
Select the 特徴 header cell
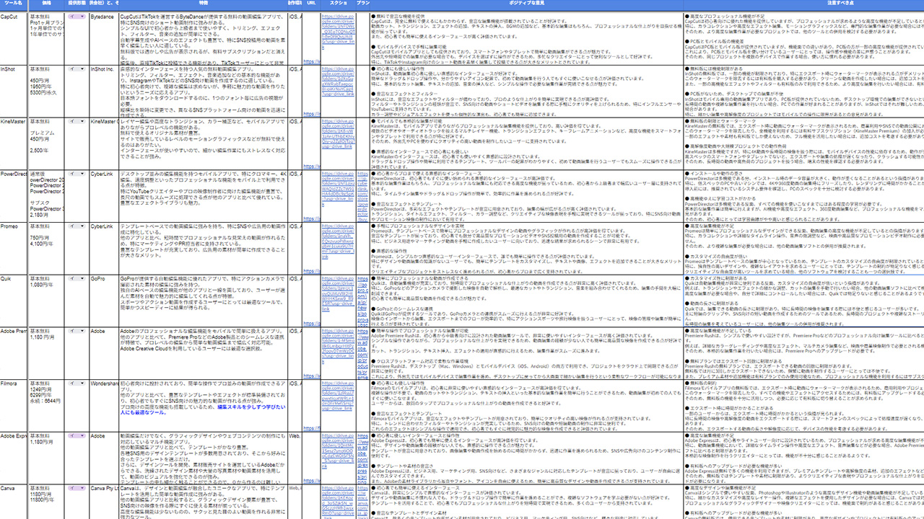[x=204, y=4]
